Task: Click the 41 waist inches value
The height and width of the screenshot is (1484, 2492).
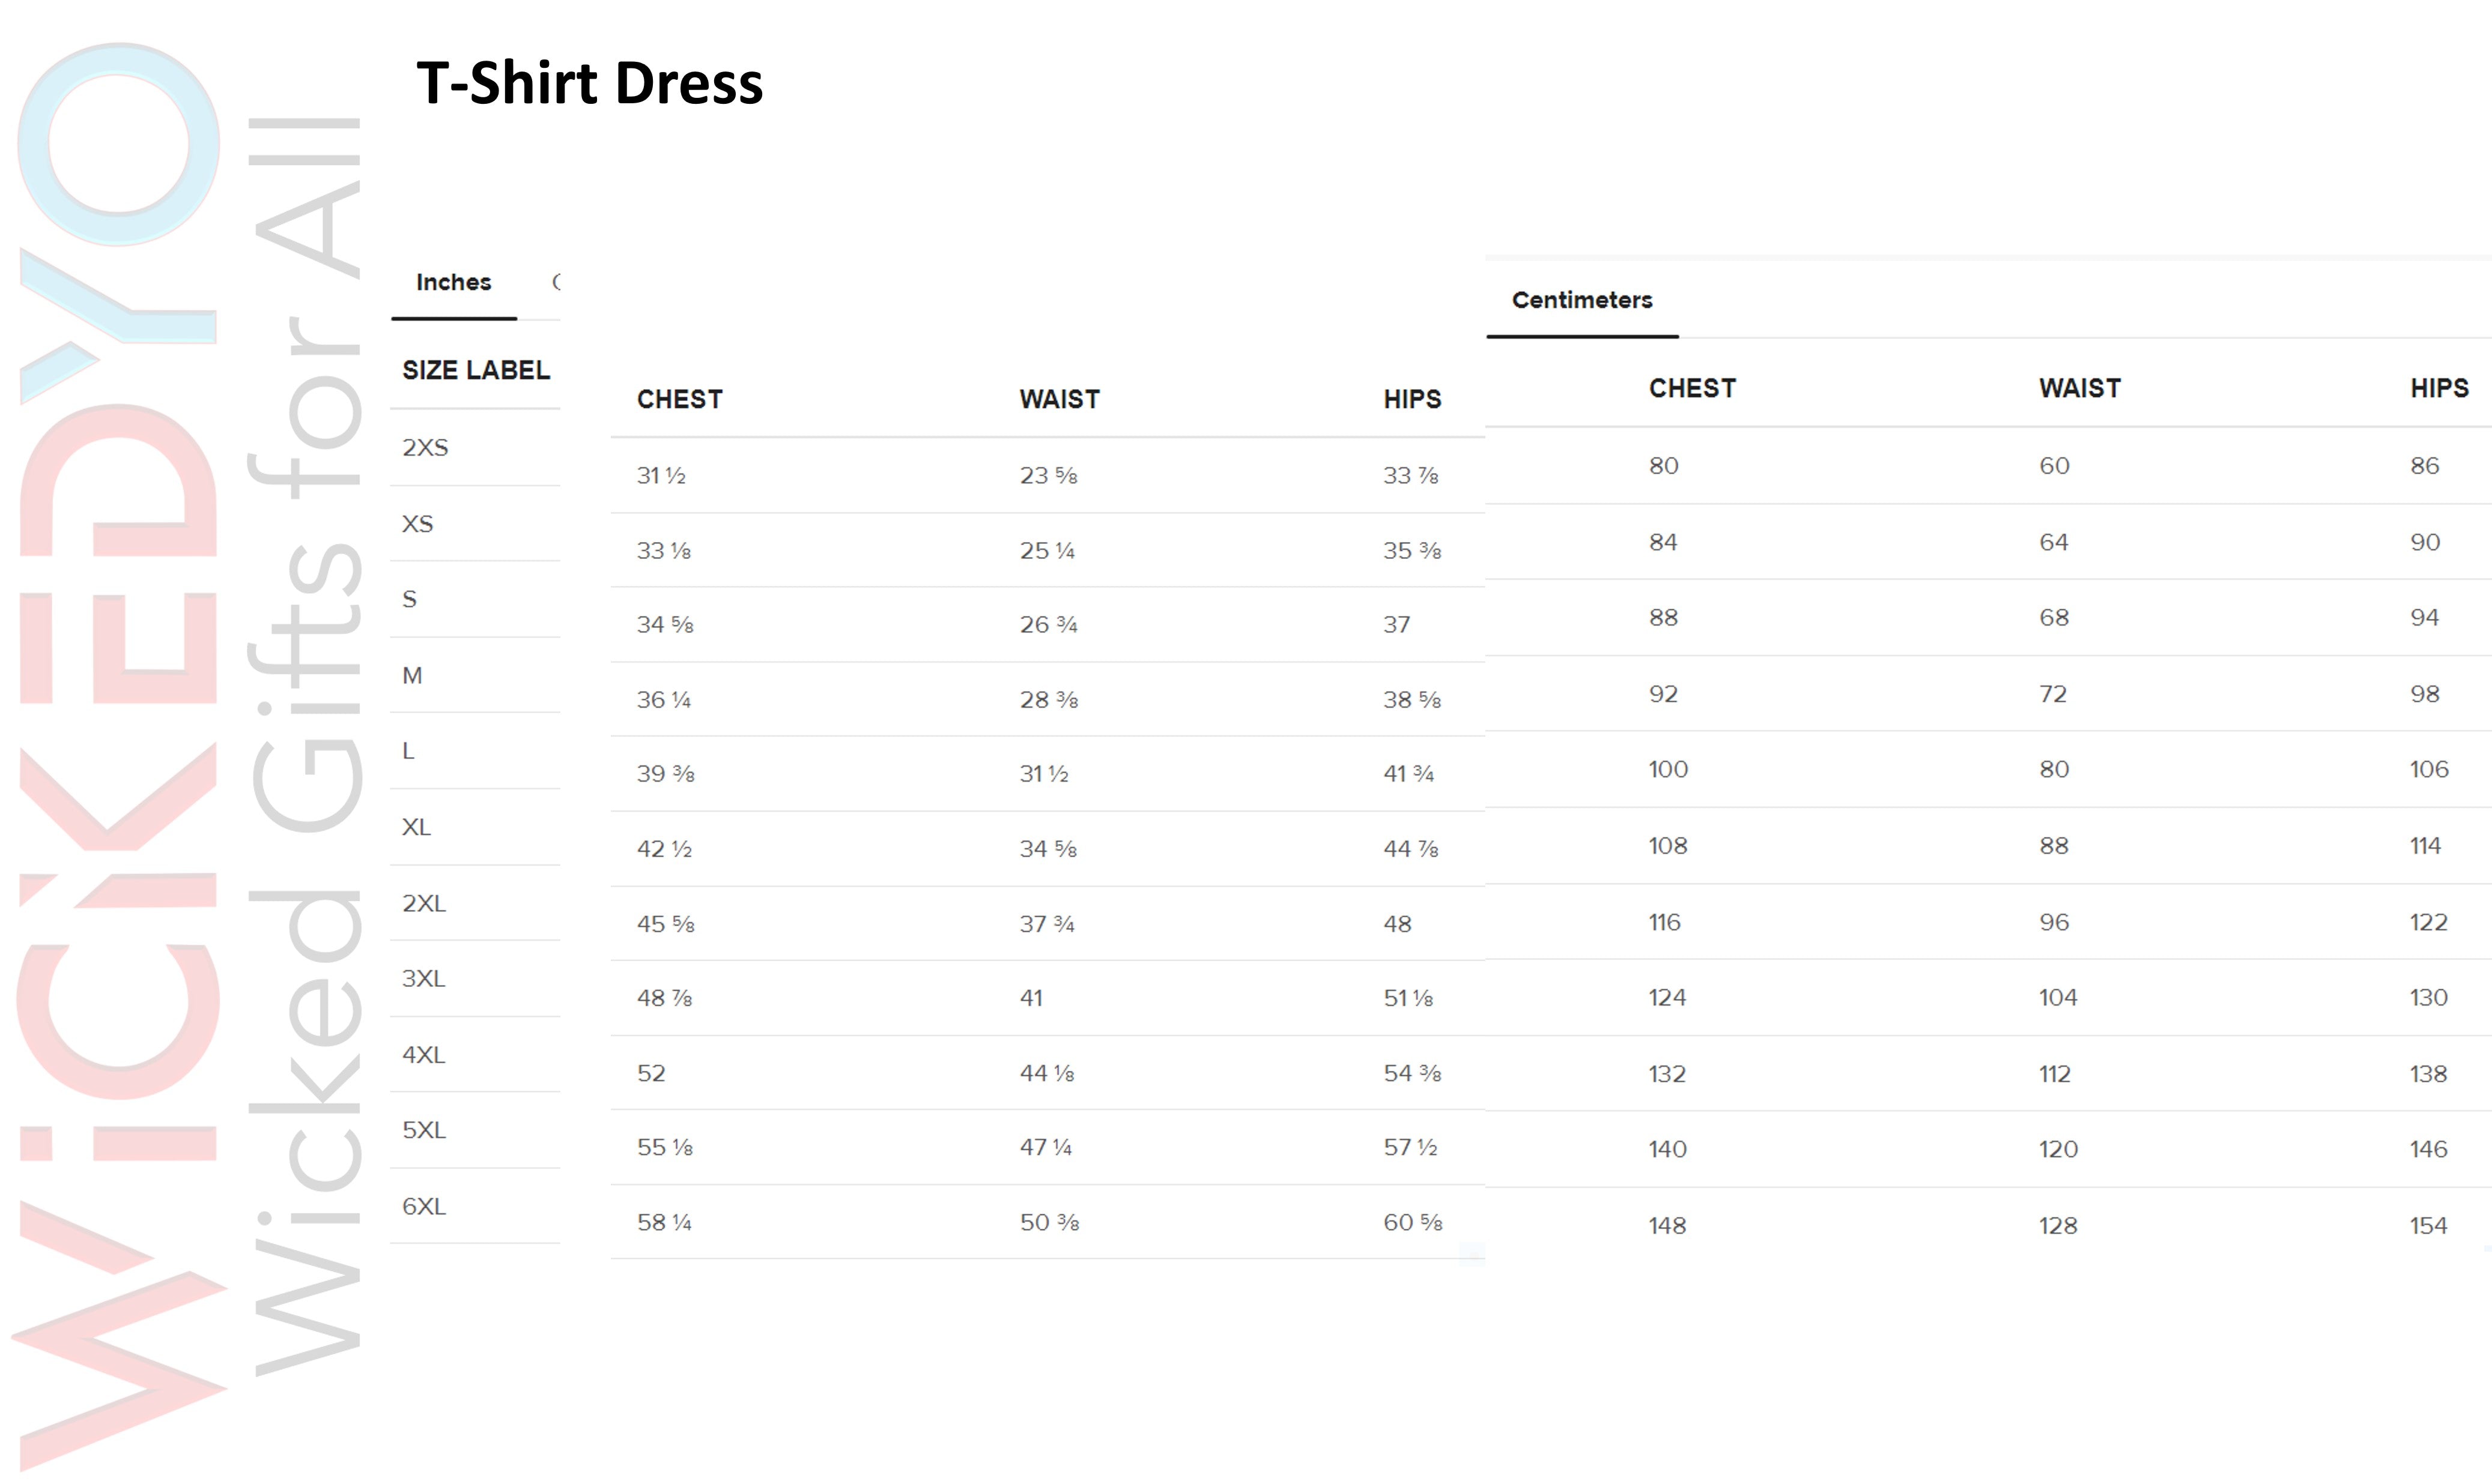Action: tap(1031, 998)
